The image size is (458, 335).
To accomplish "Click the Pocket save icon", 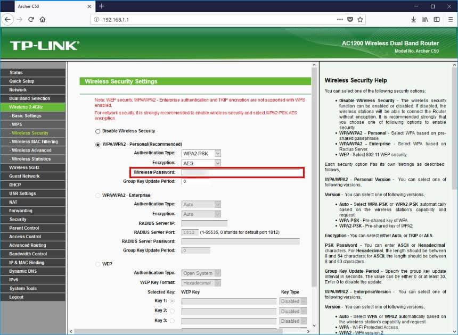I will [x=350, y=19].
